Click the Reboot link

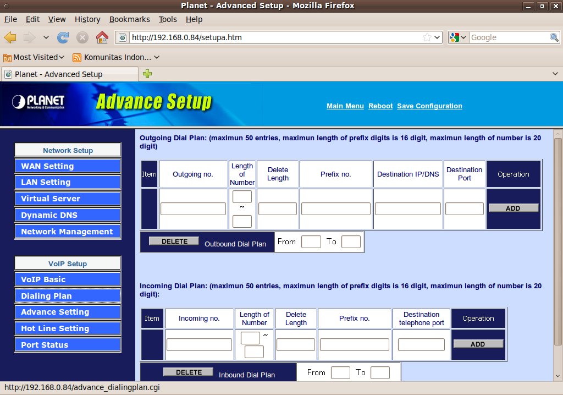coord(380,106)
